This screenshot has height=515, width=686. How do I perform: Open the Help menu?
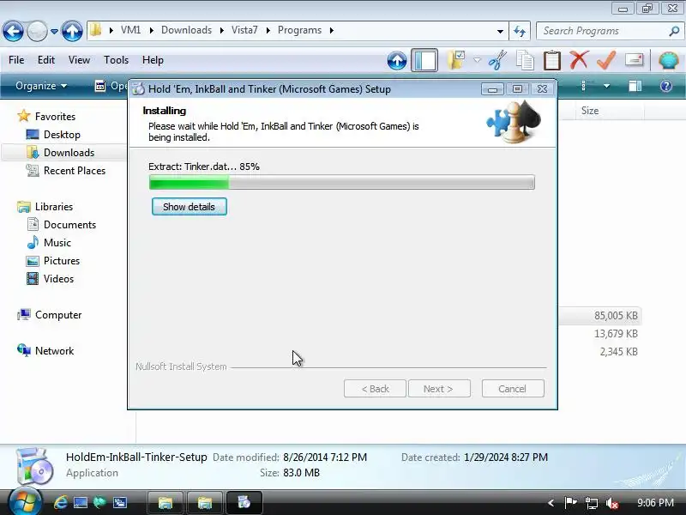153,60
